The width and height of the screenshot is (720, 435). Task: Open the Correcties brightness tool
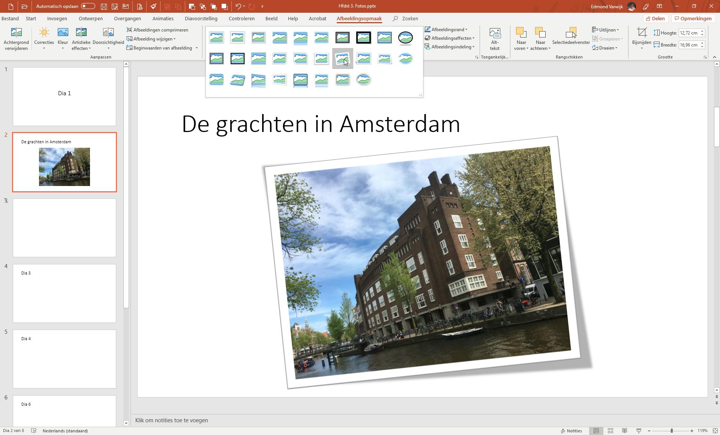point(44,33)
